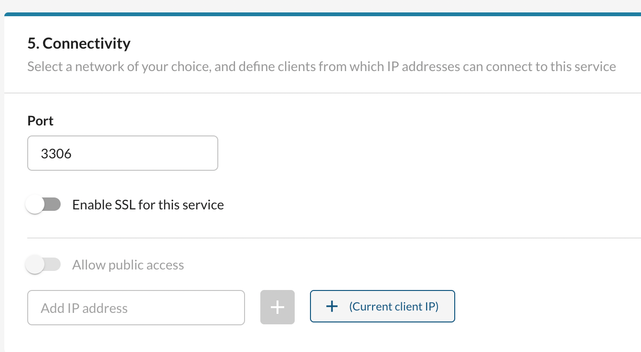Click the 'Allow public access' label
This screenshot has height=352, width=641.
128,265
